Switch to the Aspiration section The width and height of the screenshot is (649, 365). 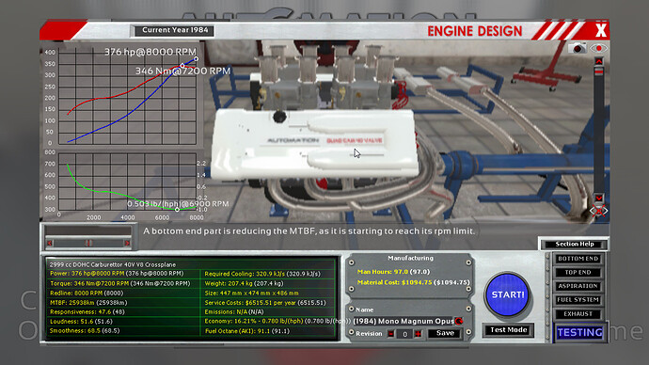click(x=578, y=286)
